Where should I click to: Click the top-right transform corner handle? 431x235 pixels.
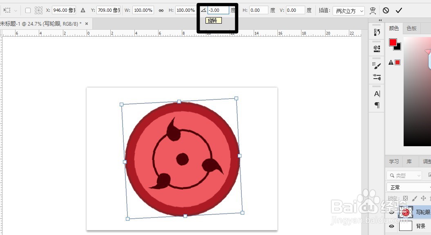[x=237, y=98]
